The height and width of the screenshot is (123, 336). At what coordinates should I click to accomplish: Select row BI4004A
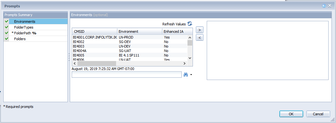pos(130,51)
